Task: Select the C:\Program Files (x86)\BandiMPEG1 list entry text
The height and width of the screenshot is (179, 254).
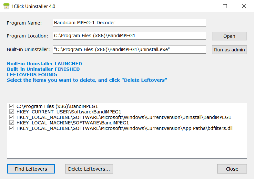Action: tap(57, 106)
